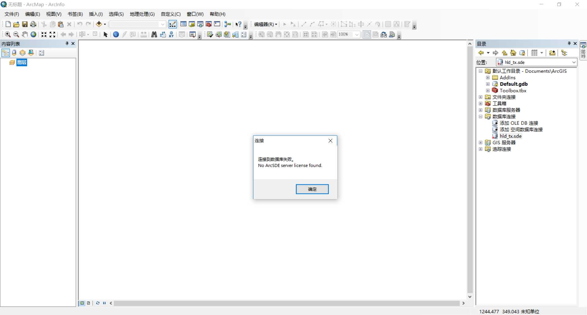Open the Add Data dropdown arrow
Screen dimensions: 587x315
pos(105,24)
